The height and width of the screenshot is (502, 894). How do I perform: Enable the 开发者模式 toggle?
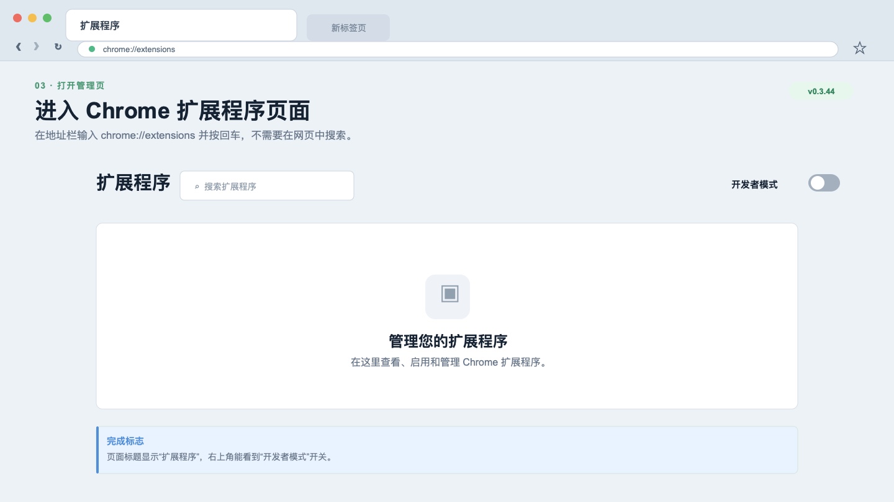point(824,183)
